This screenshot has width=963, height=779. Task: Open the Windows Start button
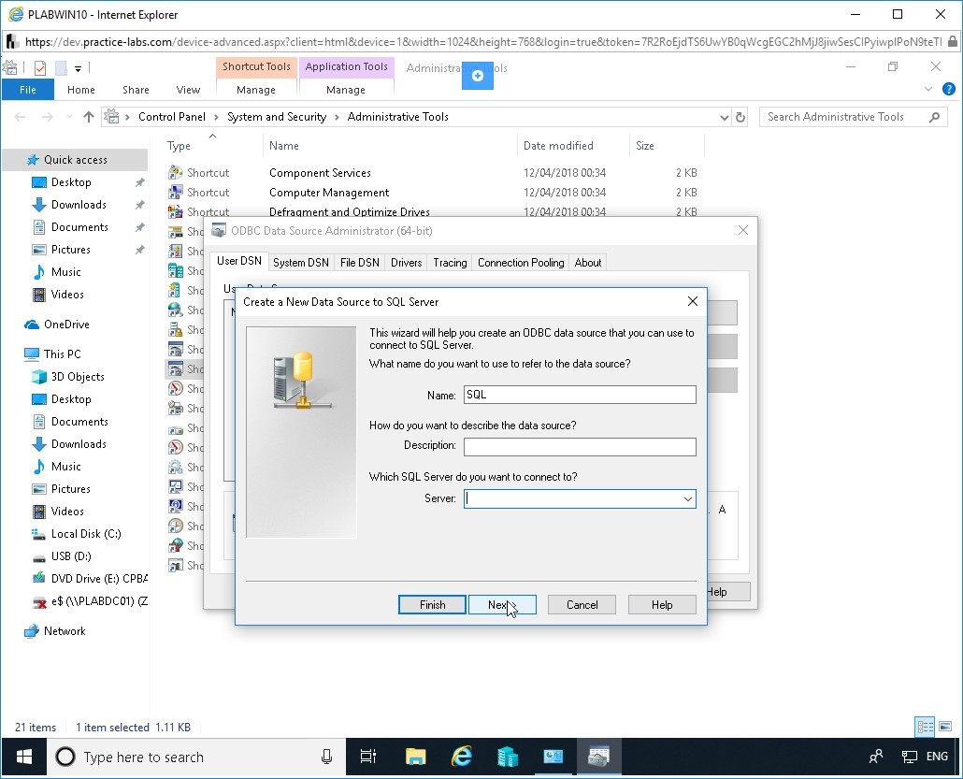(x=24, y=757)
